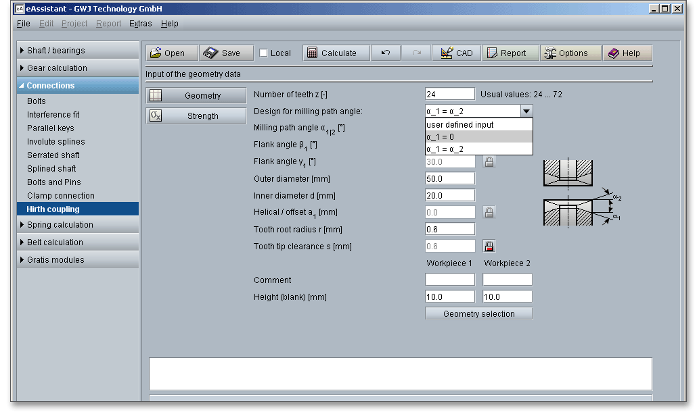
Task: Choose 'user defined input' from the list
Action: 479,125
